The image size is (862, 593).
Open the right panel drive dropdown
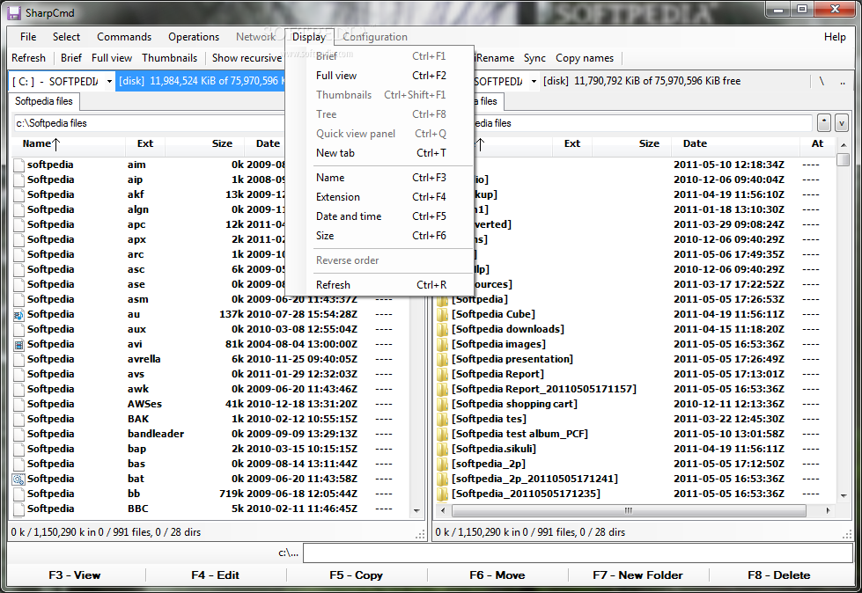pos(534,81)
